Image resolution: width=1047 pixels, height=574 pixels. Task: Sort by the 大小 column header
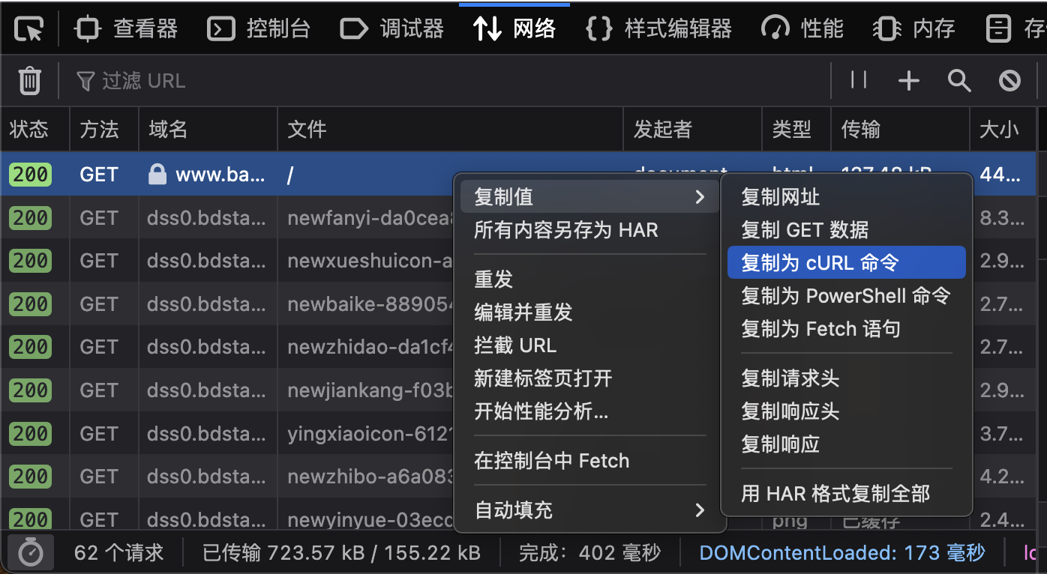[x=1003, y=130]
